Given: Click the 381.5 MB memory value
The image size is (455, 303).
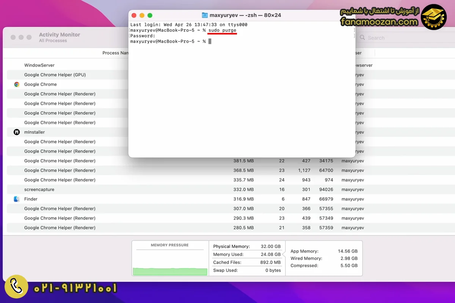Looking at the screenshot, I should pos(243,161).
